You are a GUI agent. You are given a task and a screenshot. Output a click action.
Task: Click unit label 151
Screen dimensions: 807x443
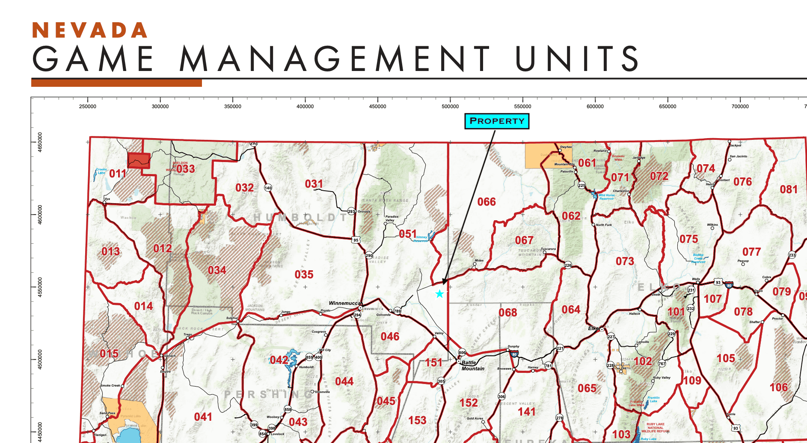pyautogui.click(x=433, y=363)
